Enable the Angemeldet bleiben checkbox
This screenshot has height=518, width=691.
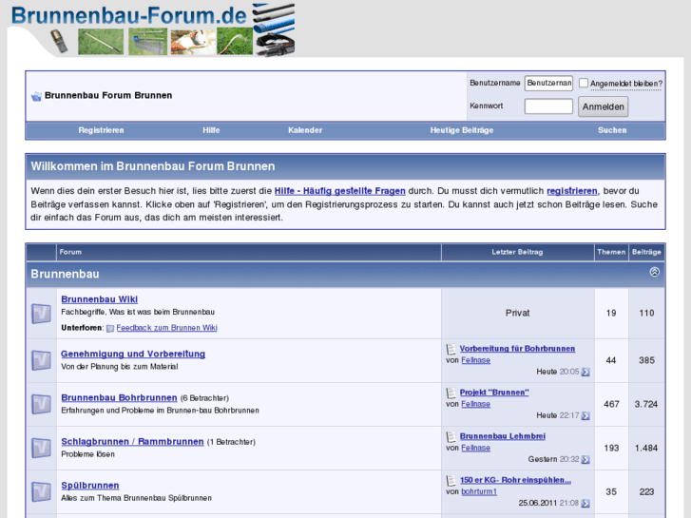pos(584,83)
